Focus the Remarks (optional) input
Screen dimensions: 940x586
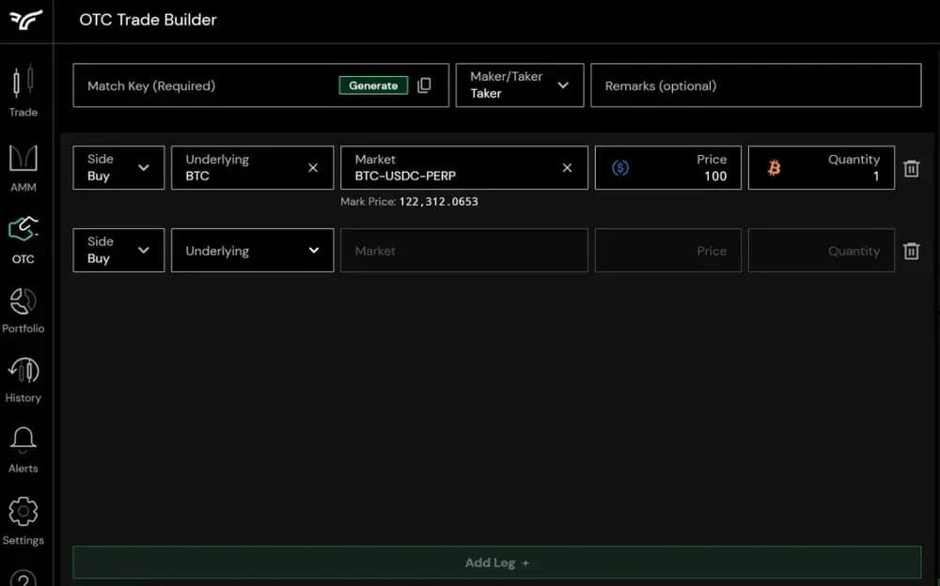coord(756,85)
